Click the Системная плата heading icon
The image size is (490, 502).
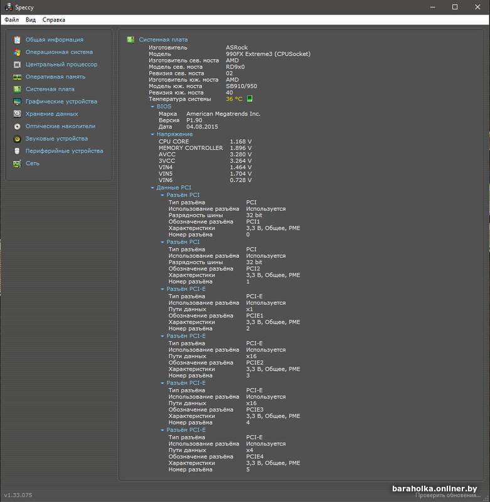130,40
